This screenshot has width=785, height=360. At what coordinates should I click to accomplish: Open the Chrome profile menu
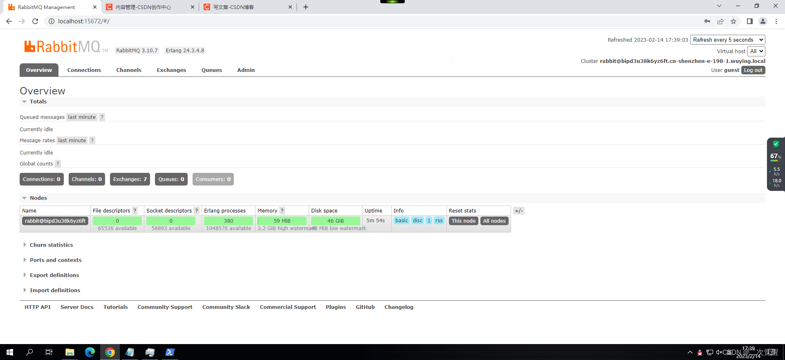click(763, 21)
